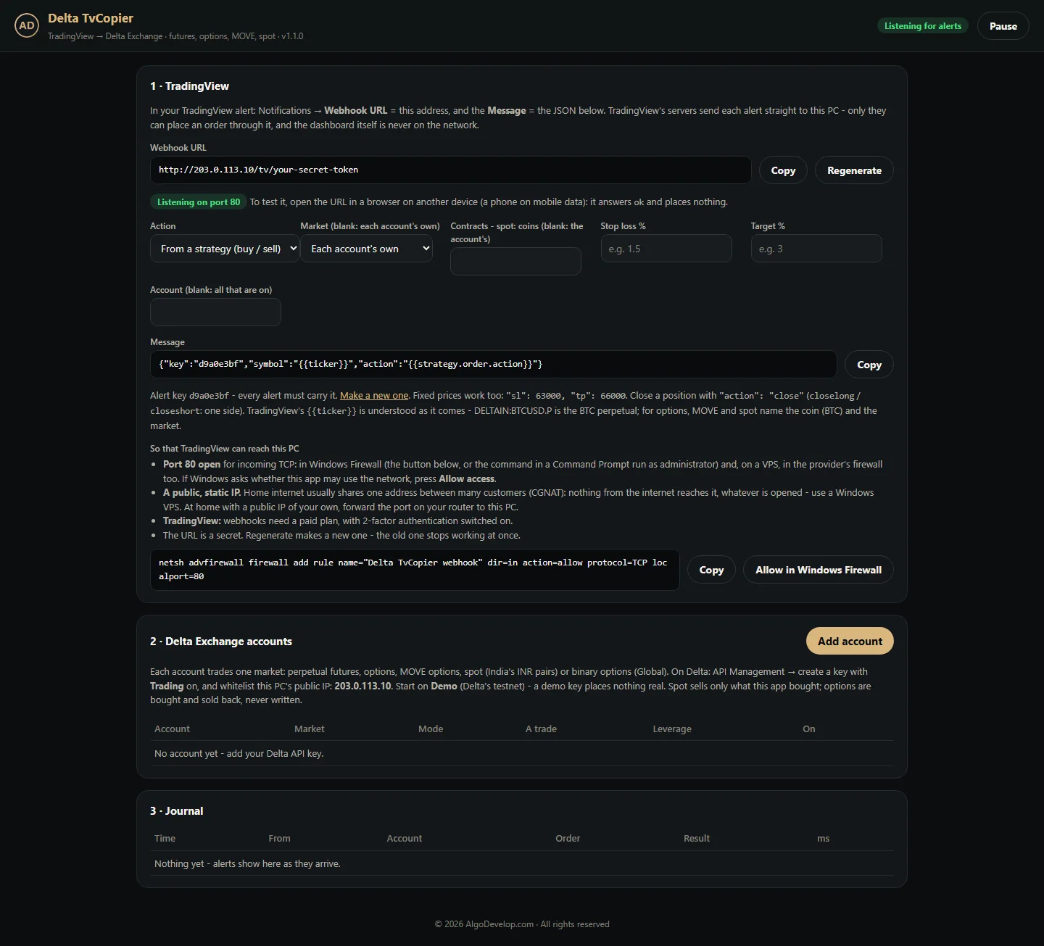Screen dimensions: 1044x946
Task: Click the No account yet row
Action: (521, 754)
